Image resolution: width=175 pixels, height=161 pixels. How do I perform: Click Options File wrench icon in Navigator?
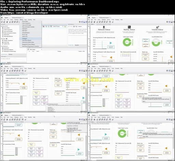click(3, 44)
